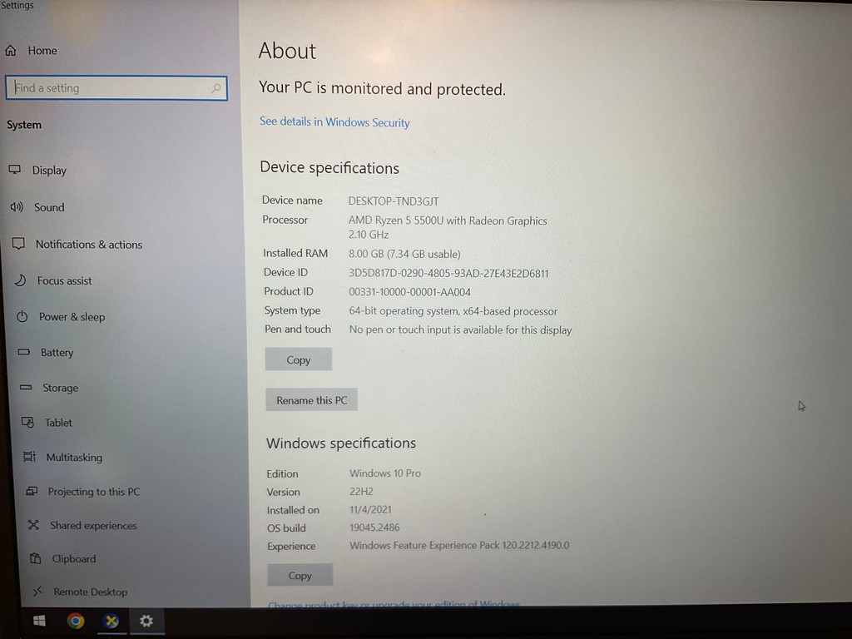This screenshot has height=639, width=852.
Task: Go to Settings Home
Action: point(42,51)
